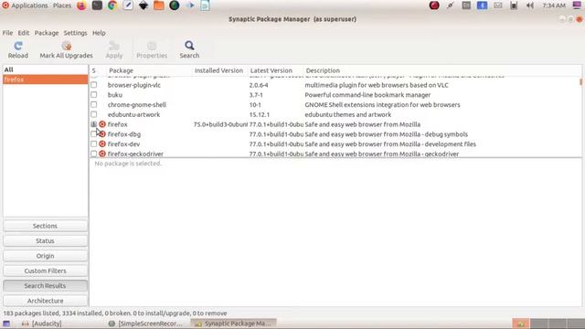Toggle status checkbox for edubuntu-artwork
Viewport: 585px width, 329px height.
[x=93, y=114]
